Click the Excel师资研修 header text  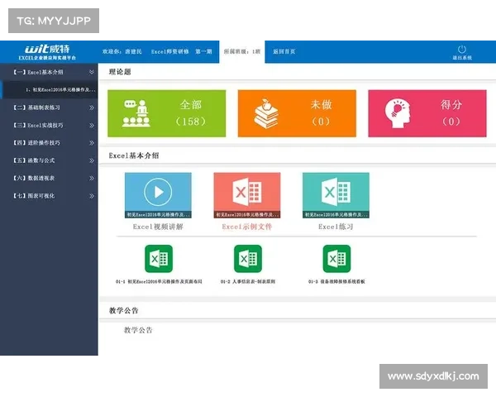pos(169,51)
